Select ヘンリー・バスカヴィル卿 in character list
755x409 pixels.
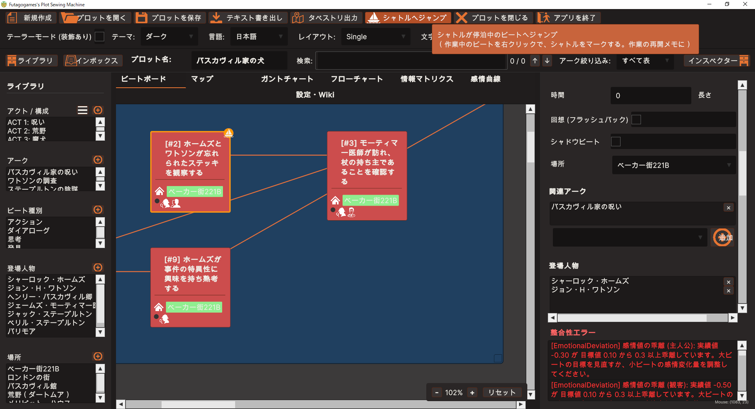click(x=50, y=297)
